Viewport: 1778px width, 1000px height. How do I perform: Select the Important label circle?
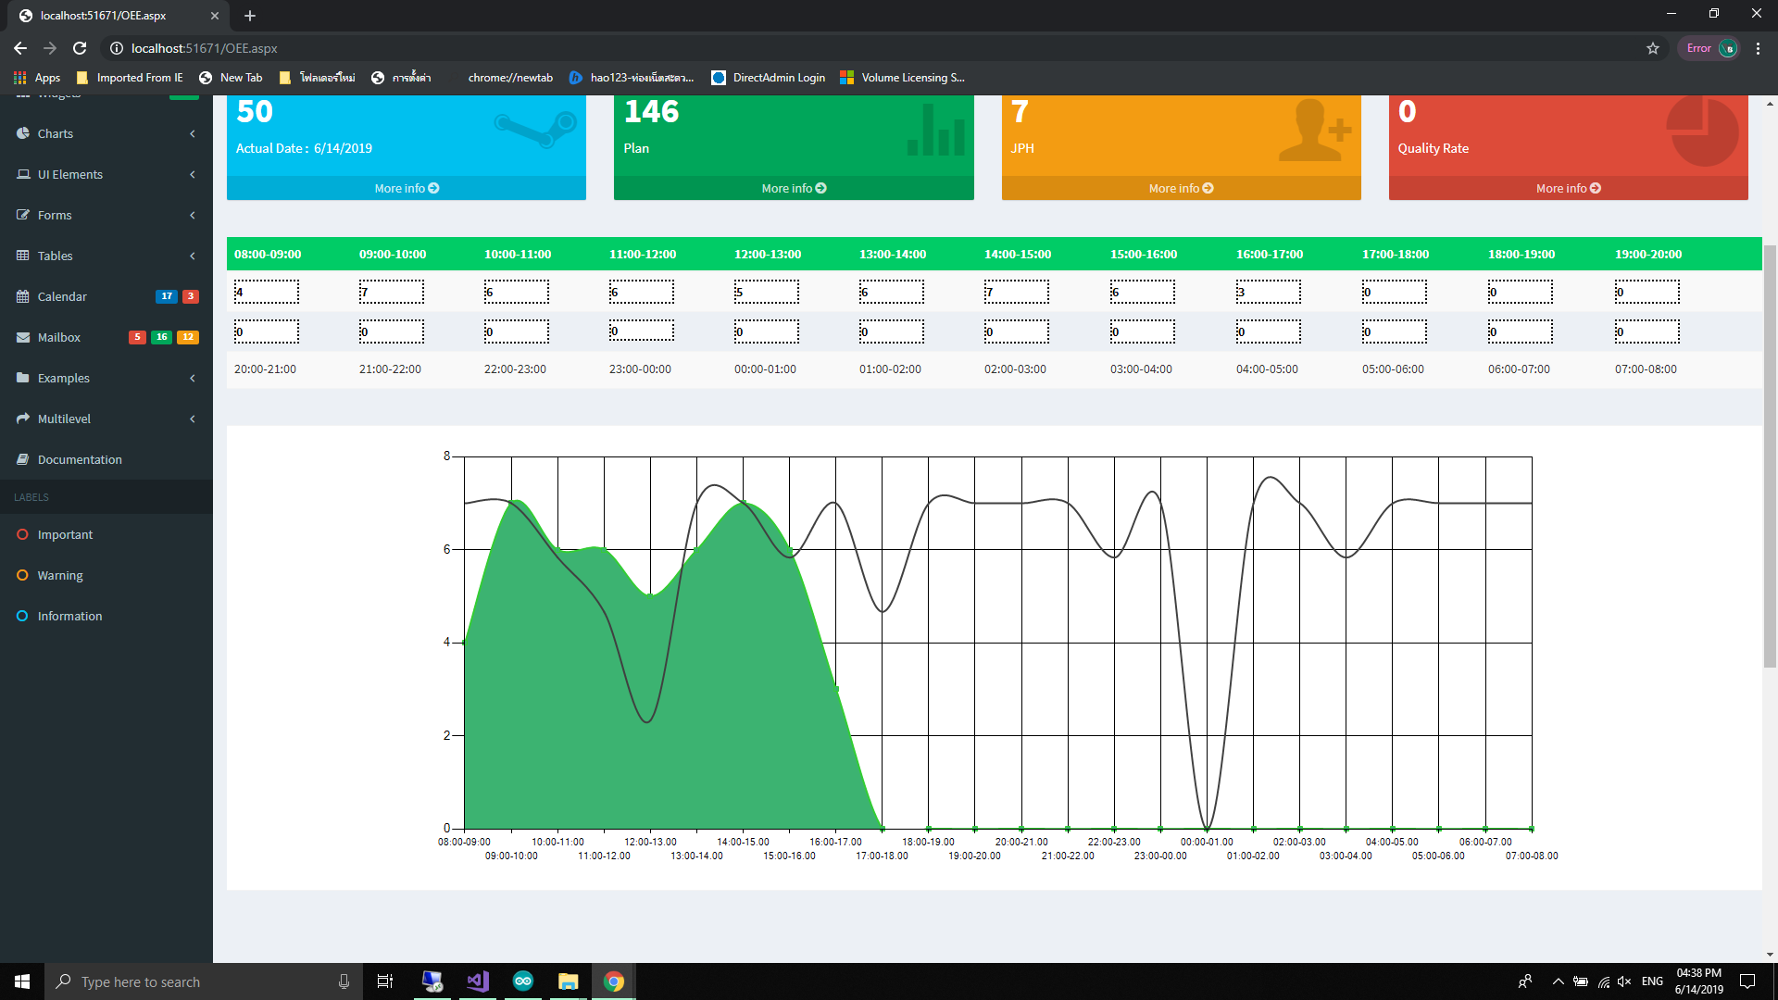pos(23,534)
